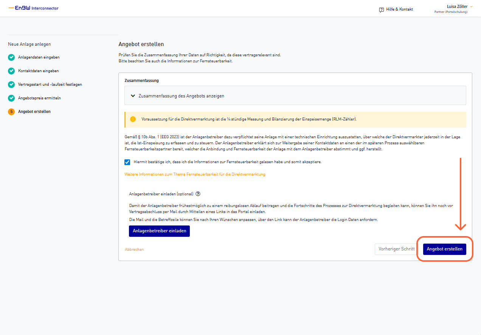Uncheck the Fernsteuerbarkeit confirmation checkbox
This screenshot has width=481, height=335.
tap(127, 162)
